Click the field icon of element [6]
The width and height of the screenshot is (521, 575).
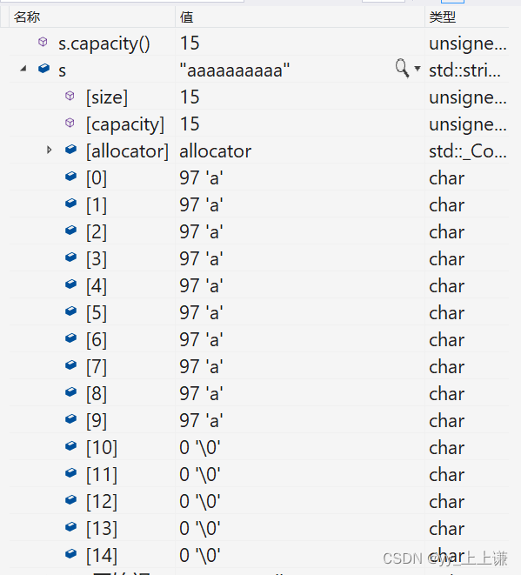pos(70,338)
